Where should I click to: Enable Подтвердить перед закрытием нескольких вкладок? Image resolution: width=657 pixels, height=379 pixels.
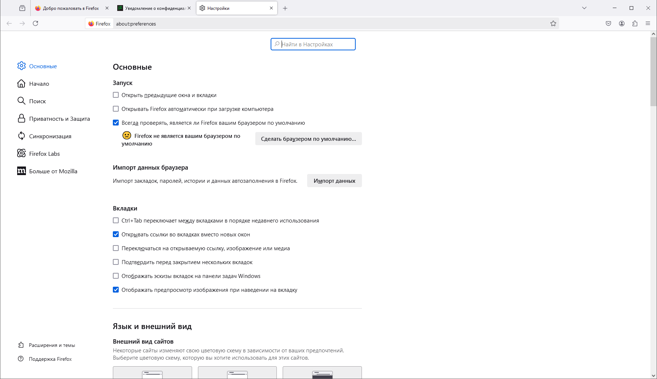point(116,262)
